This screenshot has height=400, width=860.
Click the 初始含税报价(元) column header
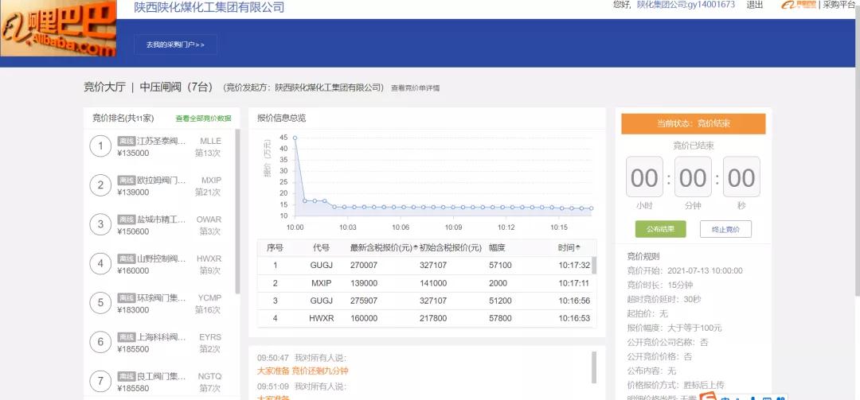coord(451,248)
